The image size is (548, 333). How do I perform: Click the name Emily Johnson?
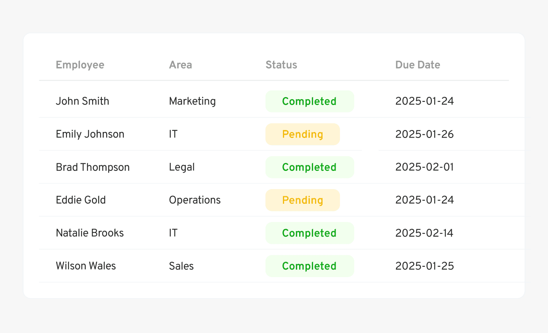click(x=90, y=134)
